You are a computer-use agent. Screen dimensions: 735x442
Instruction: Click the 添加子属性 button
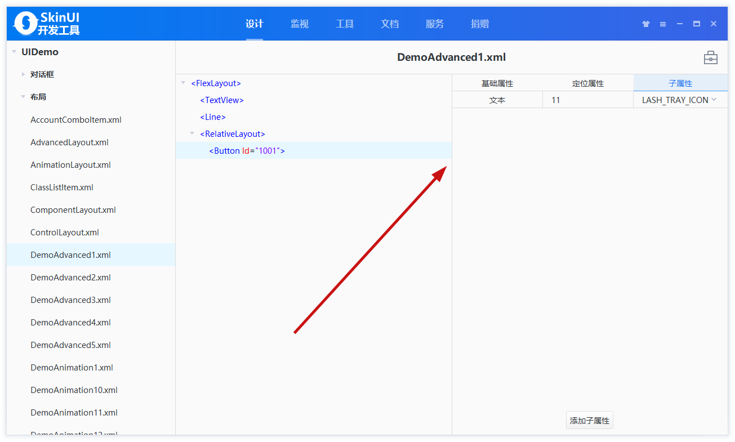pyautogui.click(x=590, y=421)
